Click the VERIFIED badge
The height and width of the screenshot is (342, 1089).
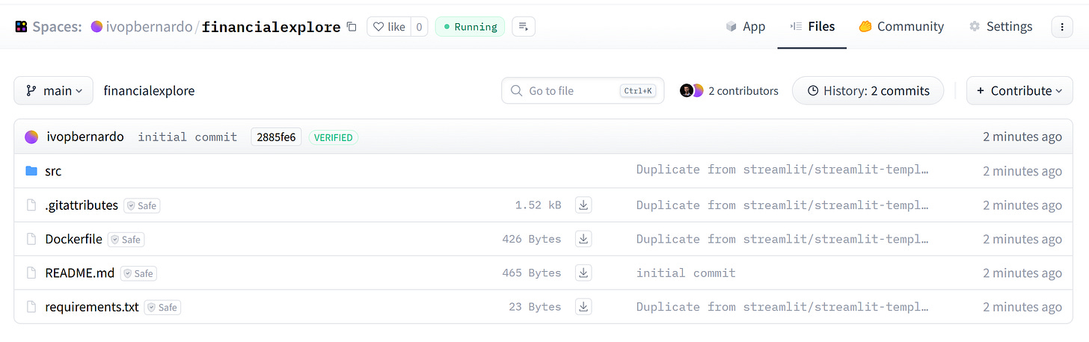click(x=334, y=137)
